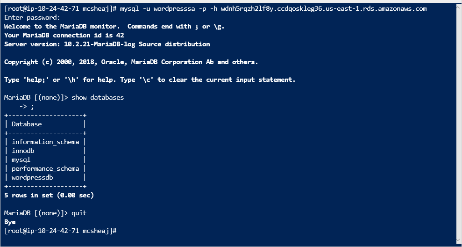
Task: Click the mysql row in the results table
Action: pyautogui.click(x=21, y=160)
